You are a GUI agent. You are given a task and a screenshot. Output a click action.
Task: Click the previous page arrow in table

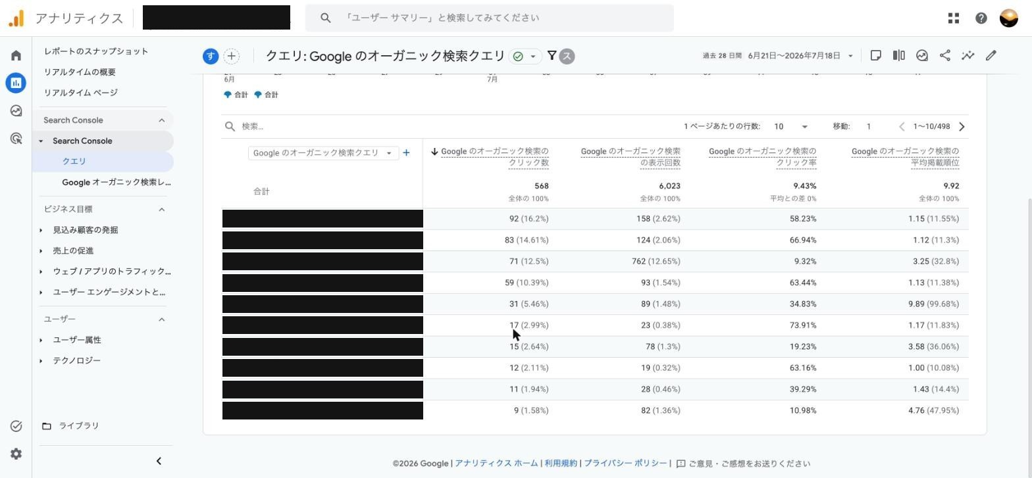tap(902, 126)
